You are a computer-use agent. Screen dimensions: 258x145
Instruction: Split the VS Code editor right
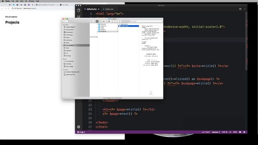coord(240,9)
